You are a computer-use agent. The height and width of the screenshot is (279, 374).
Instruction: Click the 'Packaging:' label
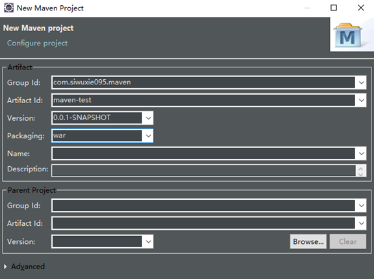26,136
